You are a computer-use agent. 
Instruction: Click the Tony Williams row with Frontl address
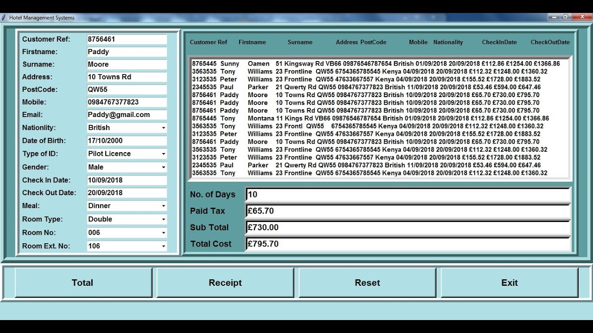[367, 126]
